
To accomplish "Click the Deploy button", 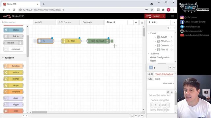I will pyautogui.click(x=153, y=16).
